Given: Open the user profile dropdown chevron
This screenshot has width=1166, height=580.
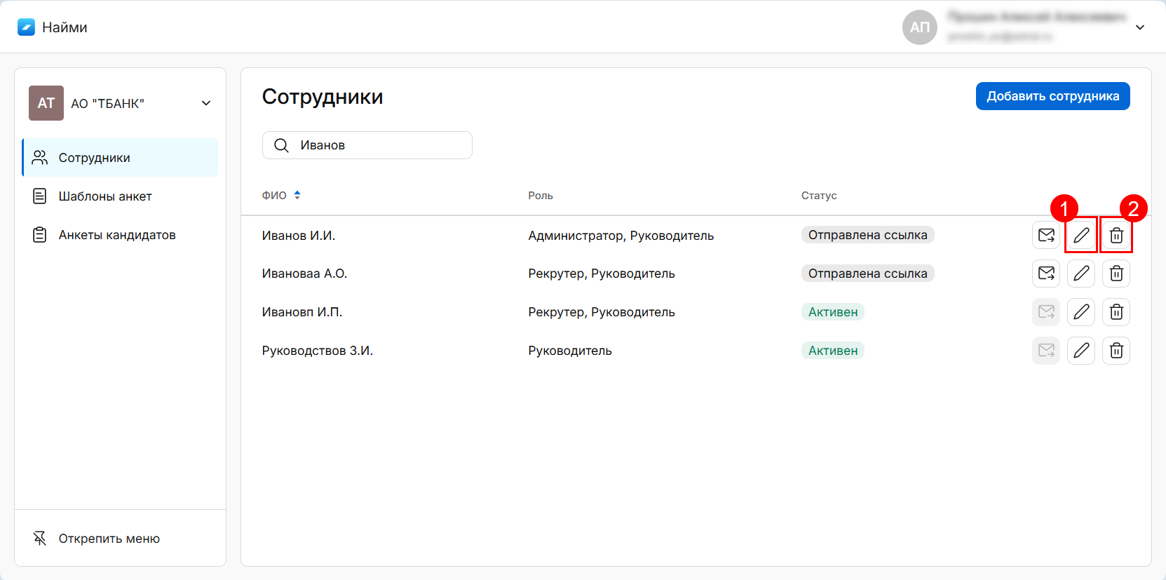Looking at the screenshot, I should [x=1140, y=27].
